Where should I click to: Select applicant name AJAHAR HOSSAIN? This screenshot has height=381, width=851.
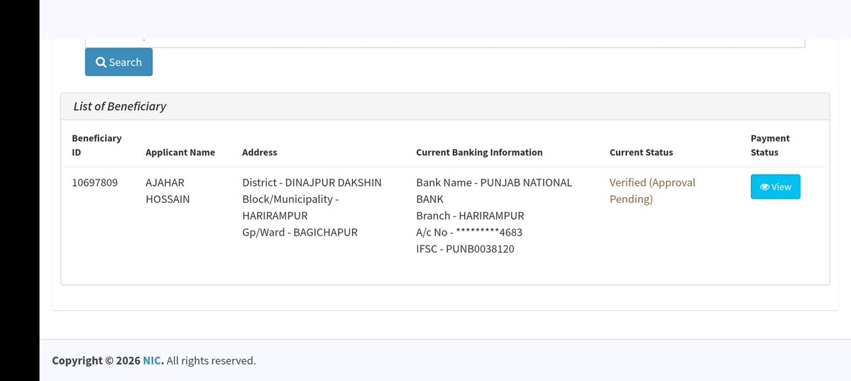point(168,190)
